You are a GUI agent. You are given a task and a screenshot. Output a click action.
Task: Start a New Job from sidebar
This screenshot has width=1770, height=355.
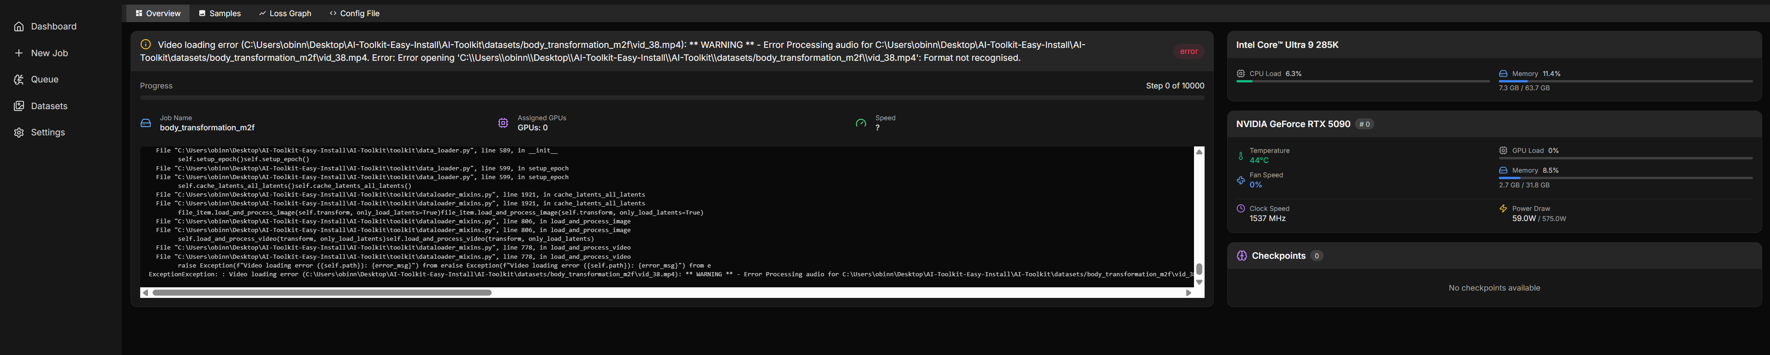tap(41, 53)
